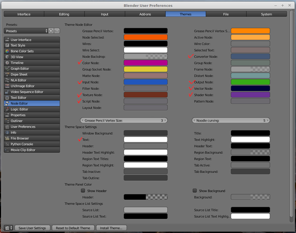Open the Active Node light orange swatch
The height and width of the screenshot is (233, 296).
point(250,37)
